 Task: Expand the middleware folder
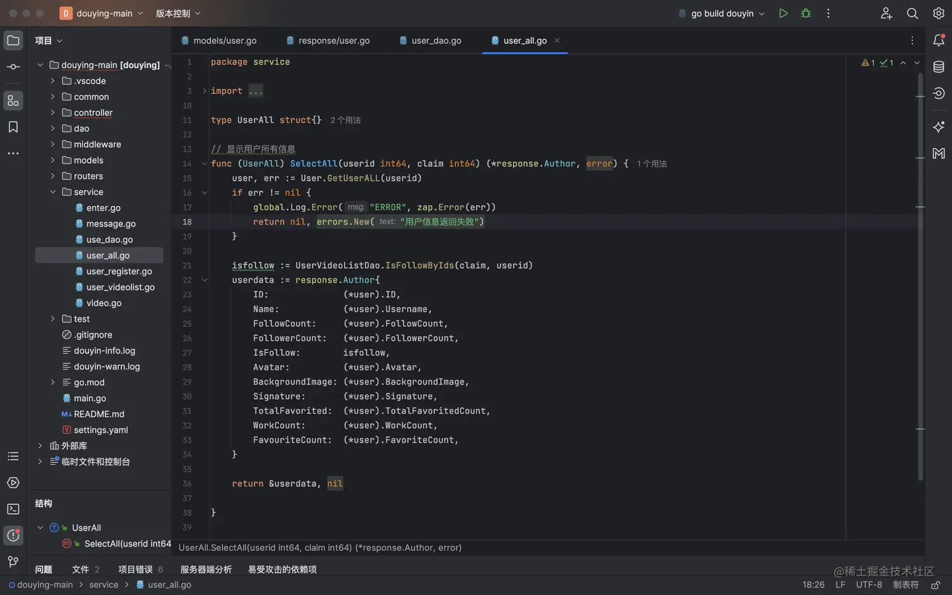(53, 144)
